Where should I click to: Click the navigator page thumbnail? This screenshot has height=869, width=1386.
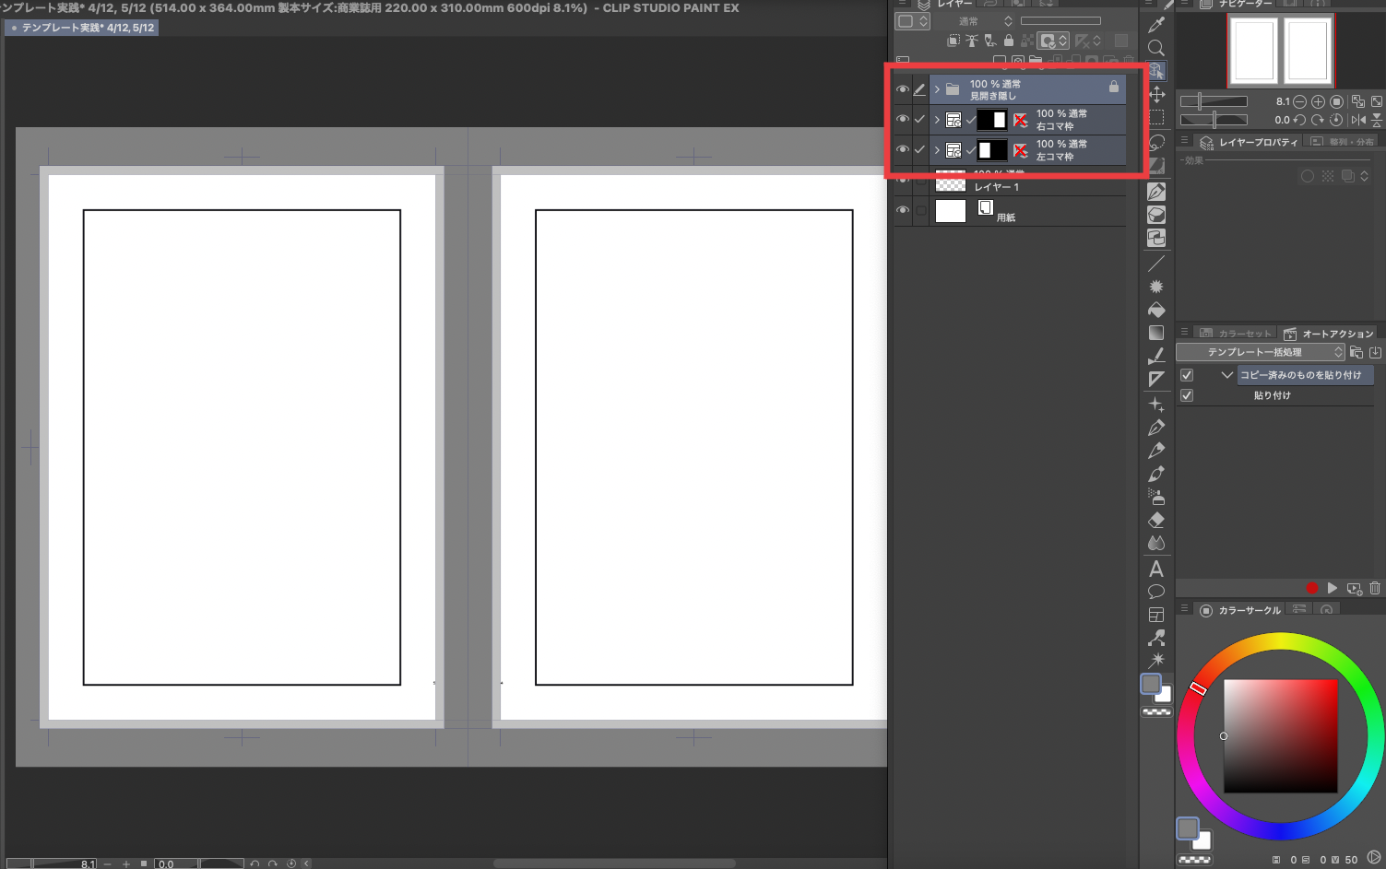click(1281, 51)
